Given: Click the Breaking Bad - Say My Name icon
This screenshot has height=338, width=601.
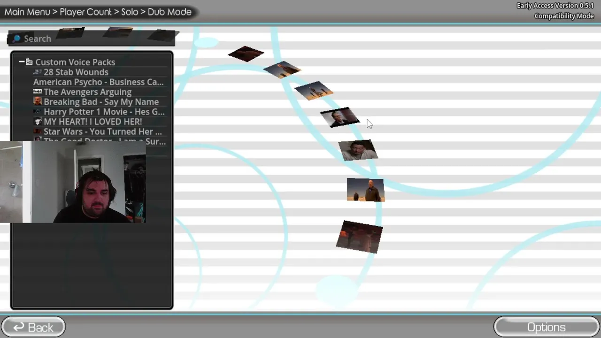Looking at the screenshot, I should [38, 101].
